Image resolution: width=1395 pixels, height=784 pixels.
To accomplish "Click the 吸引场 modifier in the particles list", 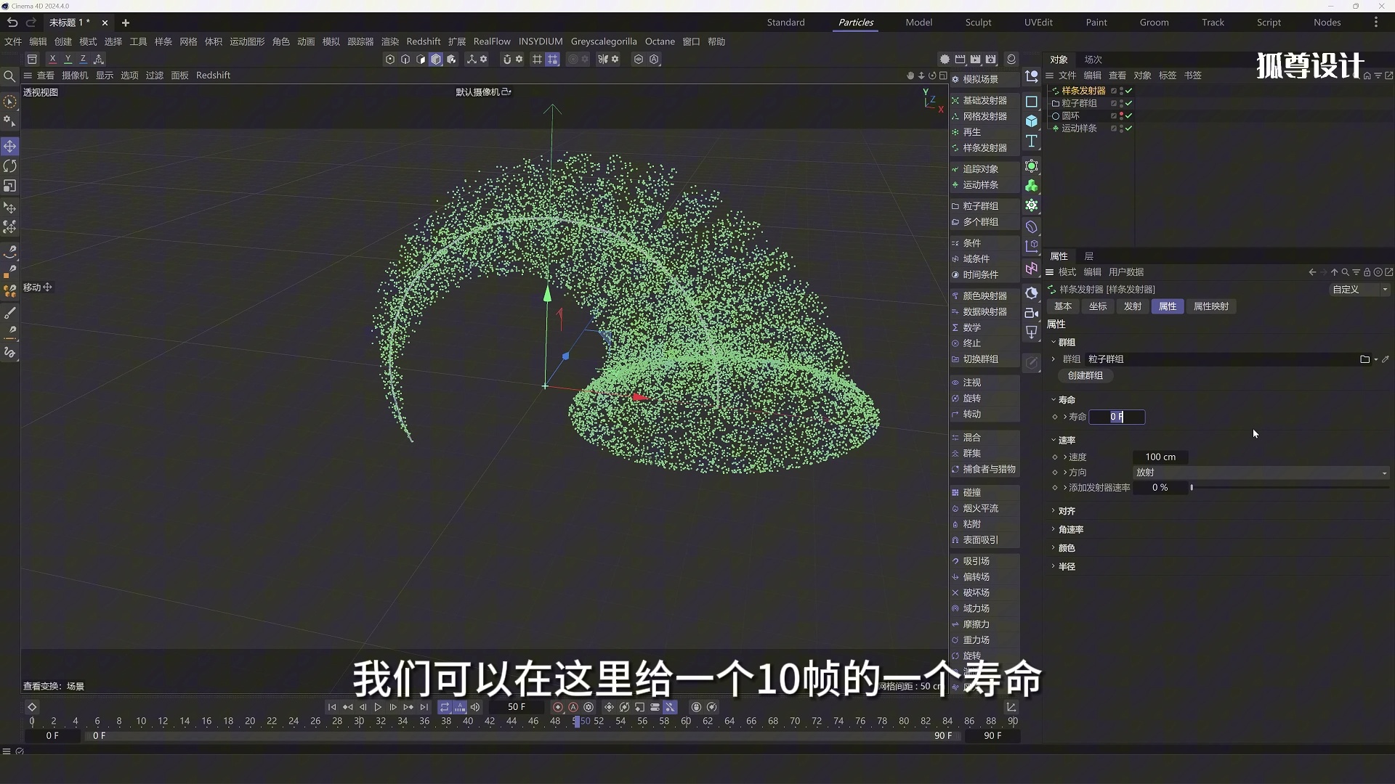I will (x=977, y=560).
